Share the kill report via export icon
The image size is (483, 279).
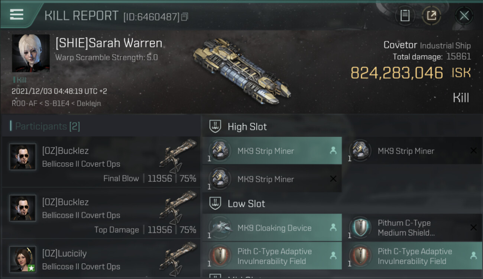[x=431, y=16]
